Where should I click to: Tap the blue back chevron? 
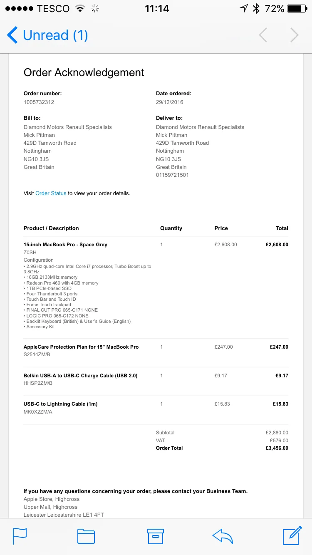(12, 35)
